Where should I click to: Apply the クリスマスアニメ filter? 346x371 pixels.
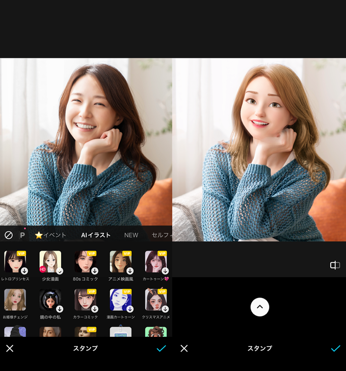point(156,300)
